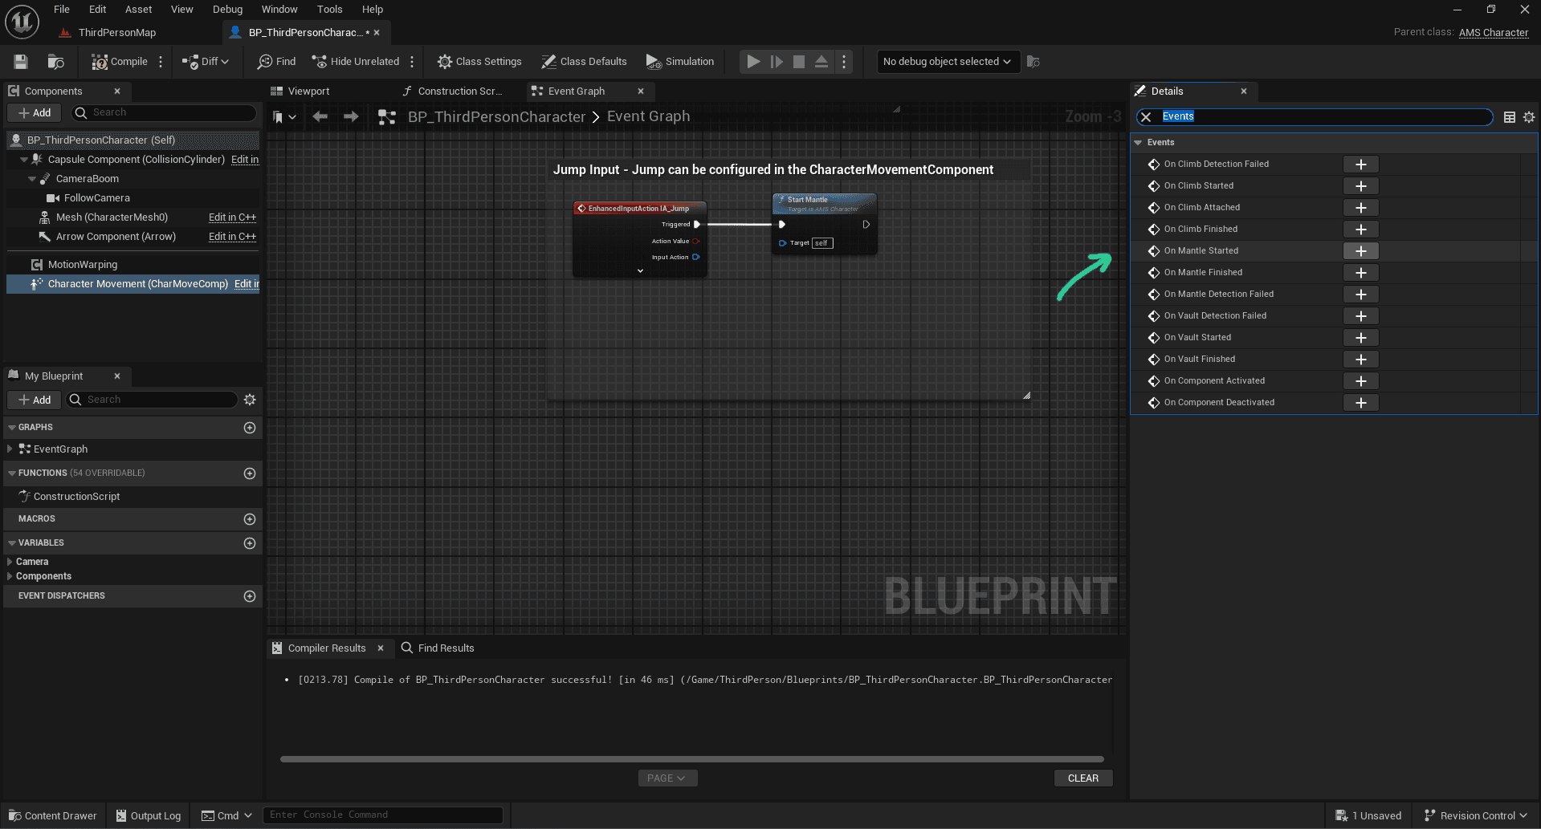Compile the blueprint
Viewport: 1541px width, 829px height.
[120, 62]
